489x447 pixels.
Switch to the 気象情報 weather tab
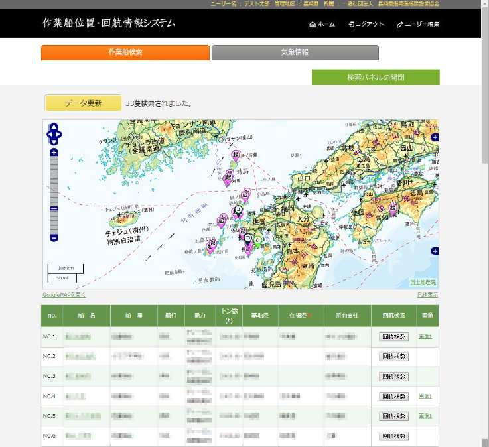(x=295, y=52)
